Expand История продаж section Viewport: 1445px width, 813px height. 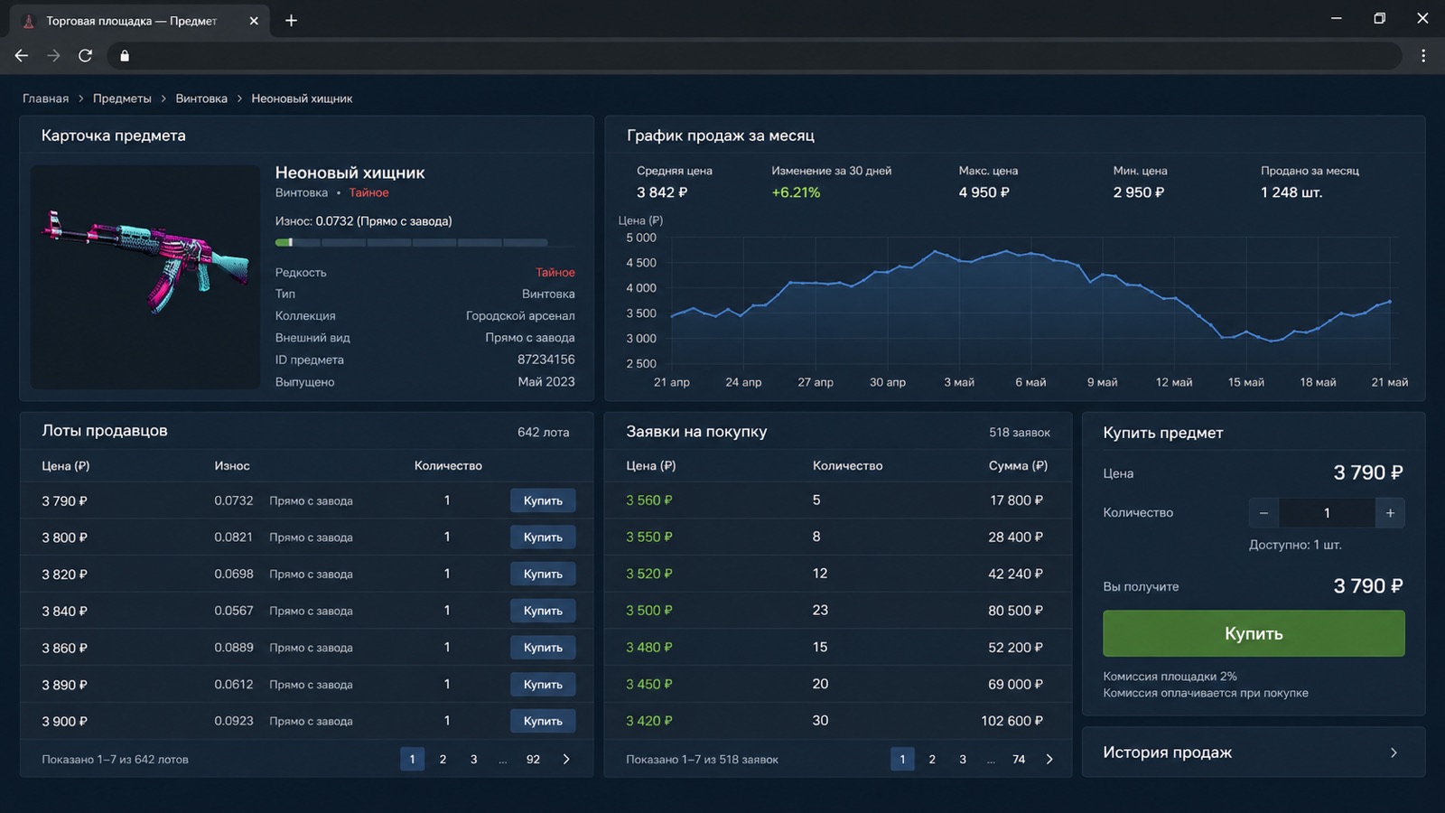[1254, 752]
